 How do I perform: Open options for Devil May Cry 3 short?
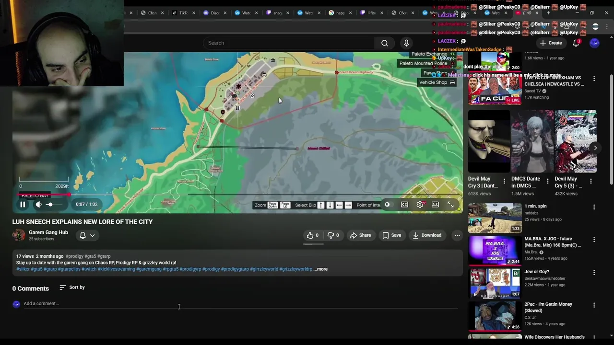[x=504, y=182]
